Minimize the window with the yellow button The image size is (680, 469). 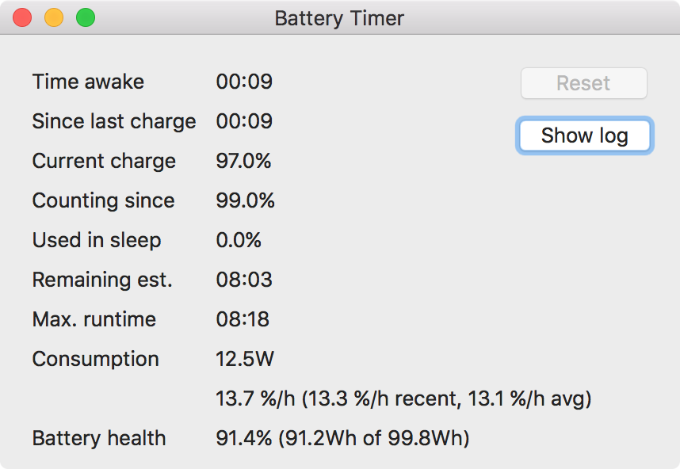coord(54,17)
